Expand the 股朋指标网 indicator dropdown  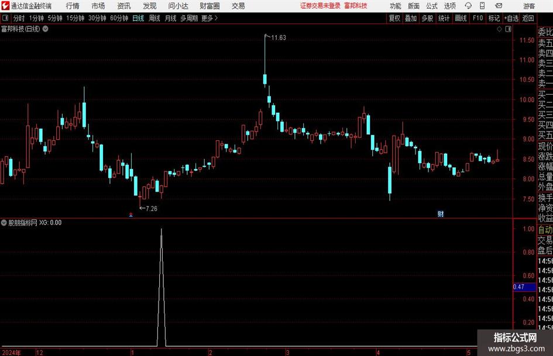[x=4, y=222]
